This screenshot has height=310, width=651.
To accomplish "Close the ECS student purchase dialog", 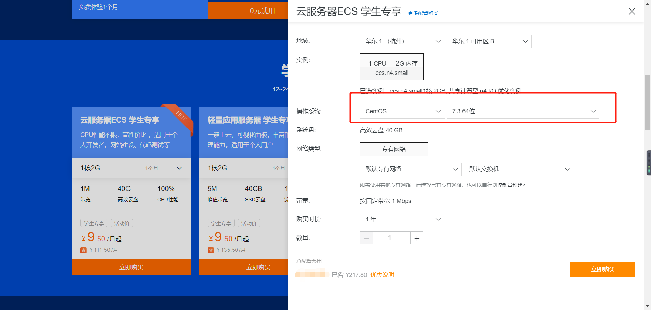I will pyautogui.click(x=632, y=11).
